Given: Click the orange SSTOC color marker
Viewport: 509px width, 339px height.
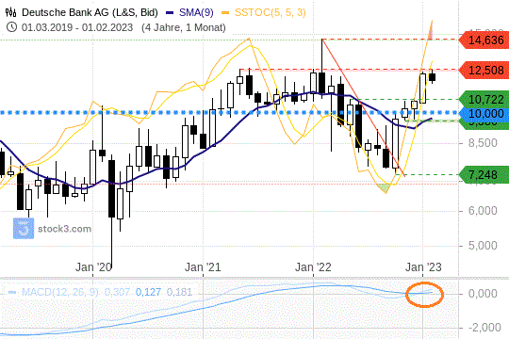Looking at the screenshot, I should pos(225,13).
